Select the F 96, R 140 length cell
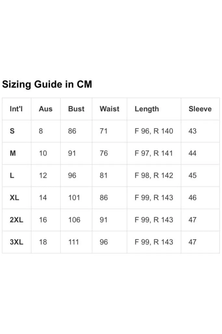This screenshot has height=334, width=222. point(154,131)
